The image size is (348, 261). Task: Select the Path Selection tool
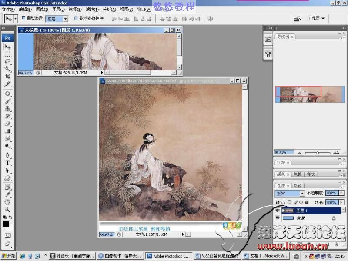pyautogui.click(x=7, y=171)
